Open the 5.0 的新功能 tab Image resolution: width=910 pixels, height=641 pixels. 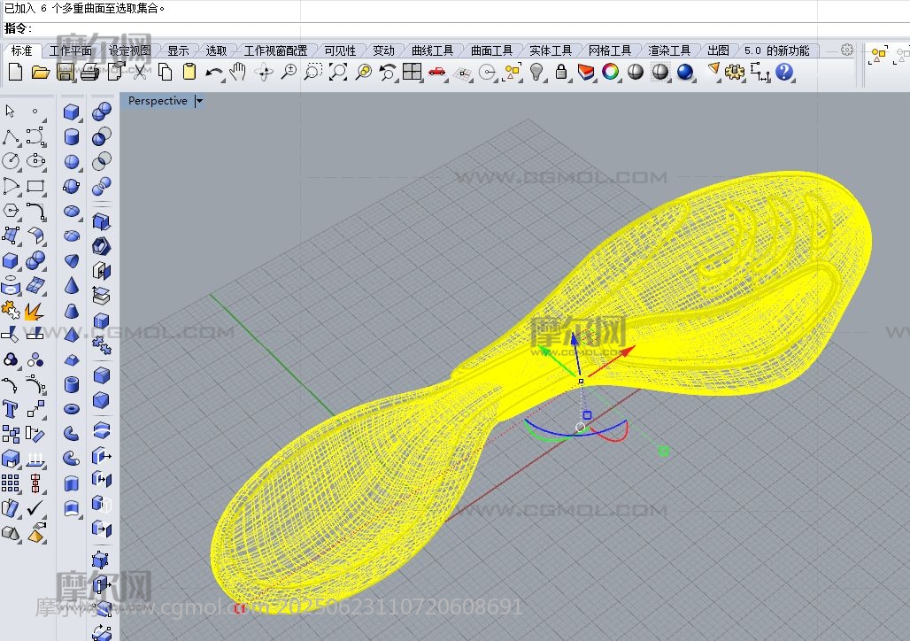point(776,51)
